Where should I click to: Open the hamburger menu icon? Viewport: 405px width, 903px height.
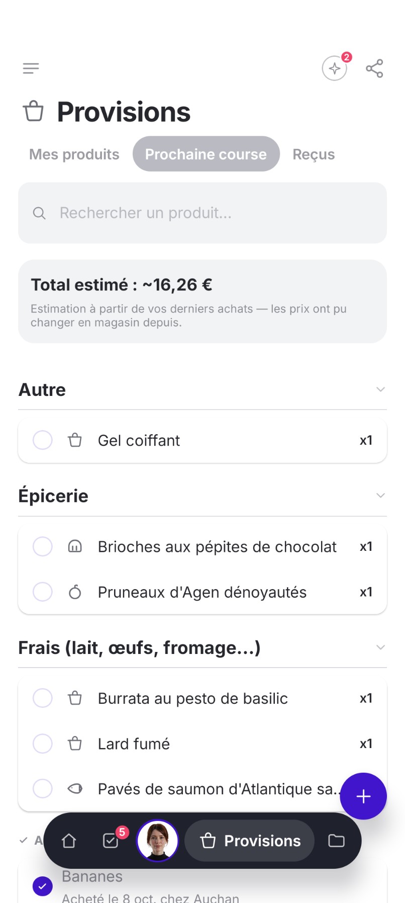tap(31, 68)
